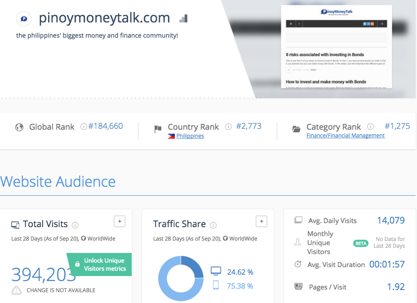417x303 pixels.
Task: Open Finance/Financial Management category link
Action: [346, 136]
